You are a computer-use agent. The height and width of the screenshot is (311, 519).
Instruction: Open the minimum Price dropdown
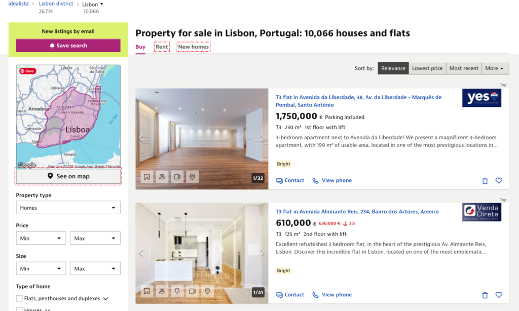41,238
